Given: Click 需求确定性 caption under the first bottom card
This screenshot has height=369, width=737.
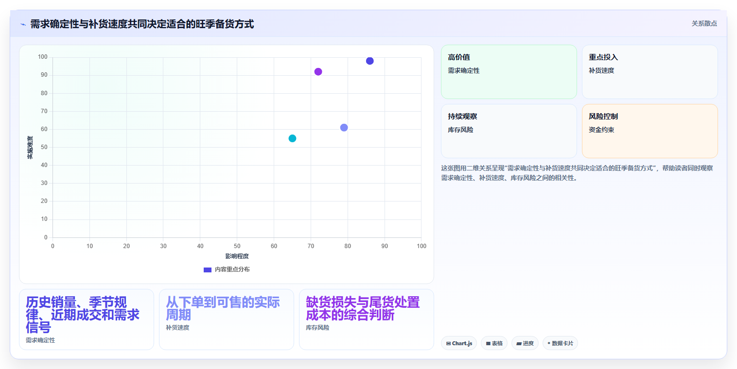Looking at the screenshot, I should (x=40, y=340).
